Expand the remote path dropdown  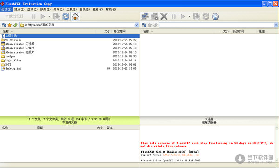[276, 25]
